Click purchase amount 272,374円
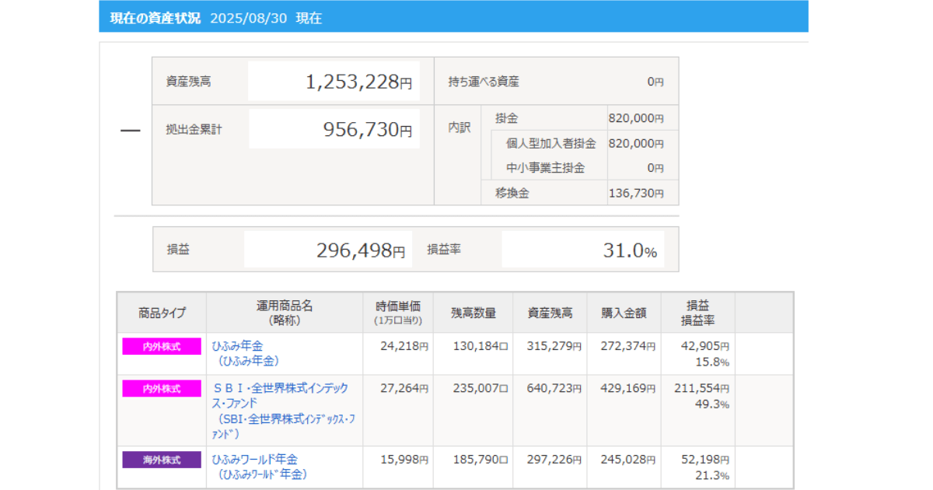 628,346
